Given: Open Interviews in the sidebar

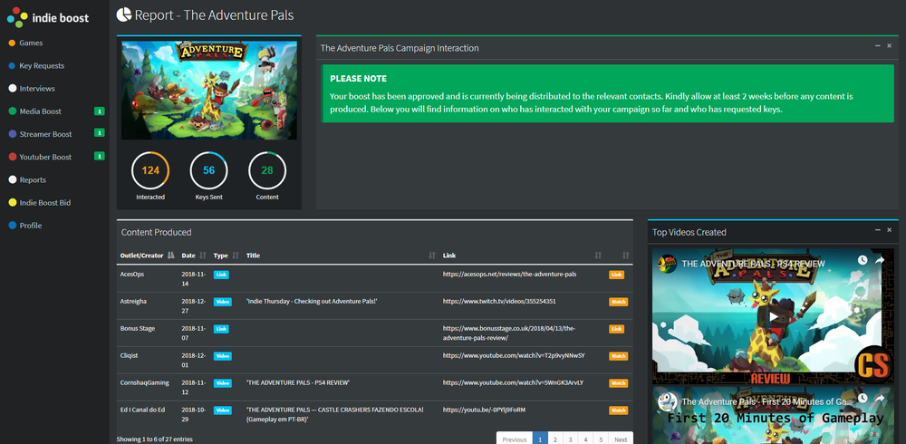Looking at the screenshot, I should click(37, 89).
